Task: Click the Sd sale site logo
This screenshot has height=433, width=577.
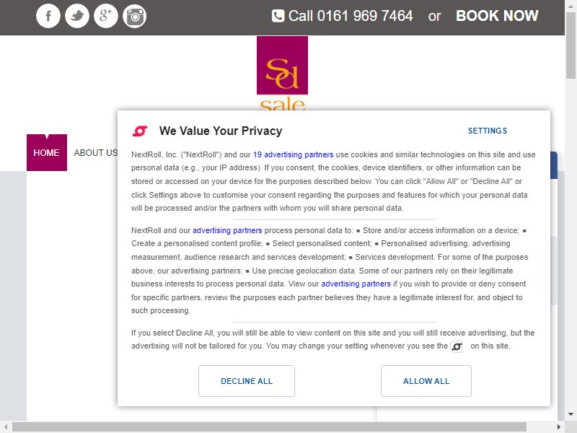Action: pyautogui.click(x=282, y=73)
